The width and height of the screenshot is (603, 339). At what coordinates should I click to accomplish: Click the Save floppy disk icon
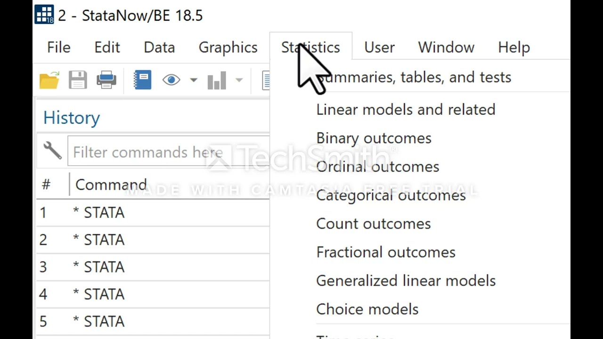click(78, 81)
